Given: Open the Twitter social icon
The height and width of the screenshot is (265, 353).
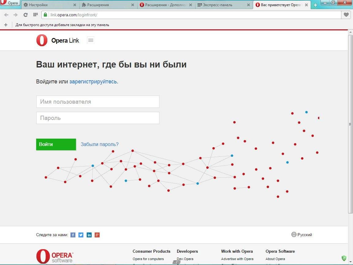Looking at the screenshot, I should tap(81, 235).
